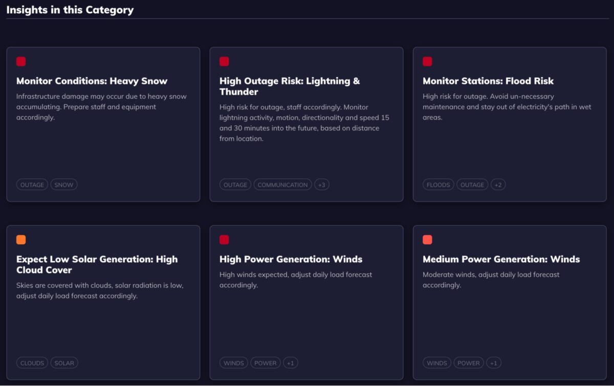Toggle the SNOW tag filter
The image size is (614, 386).
63,185
